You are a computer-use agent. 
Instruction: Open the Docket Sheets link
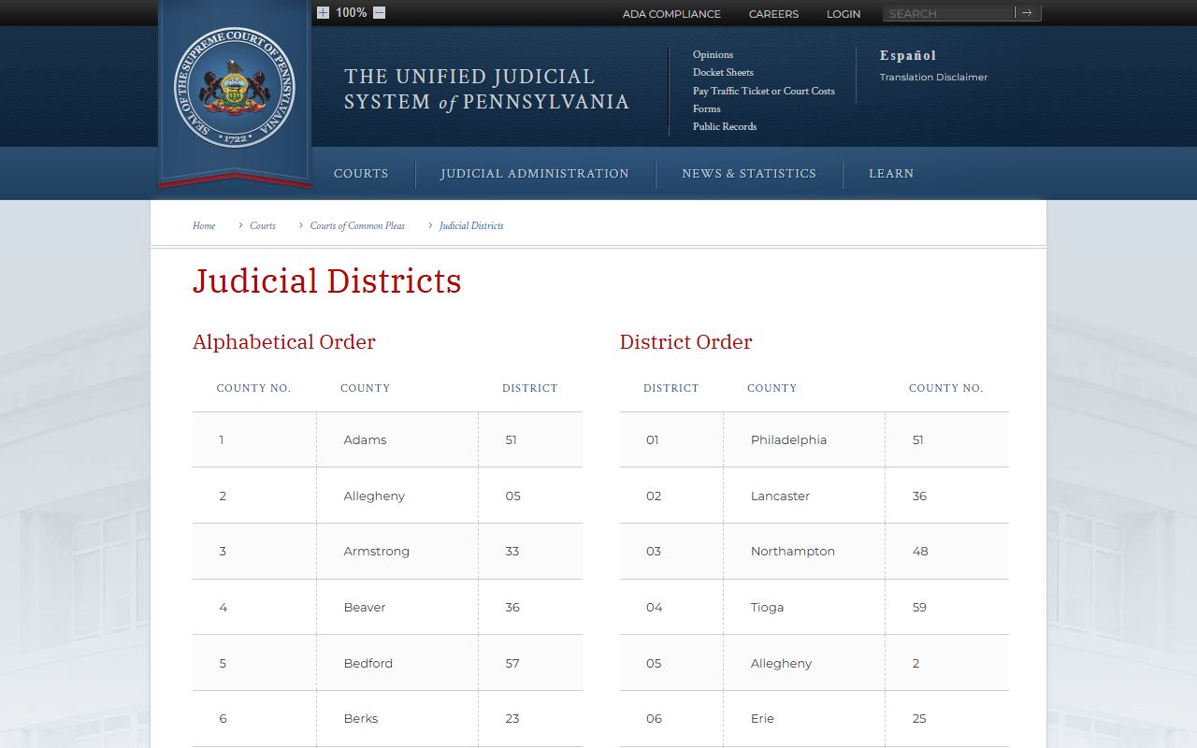[x=723, y=72]
